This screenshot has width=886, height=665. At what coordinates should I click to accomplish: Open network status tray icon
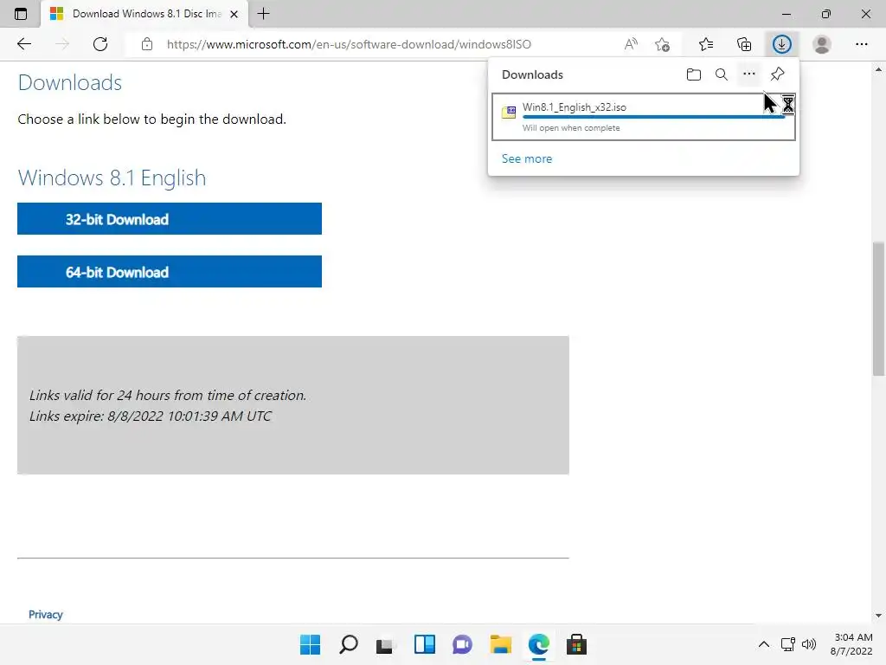coord(787,644)
